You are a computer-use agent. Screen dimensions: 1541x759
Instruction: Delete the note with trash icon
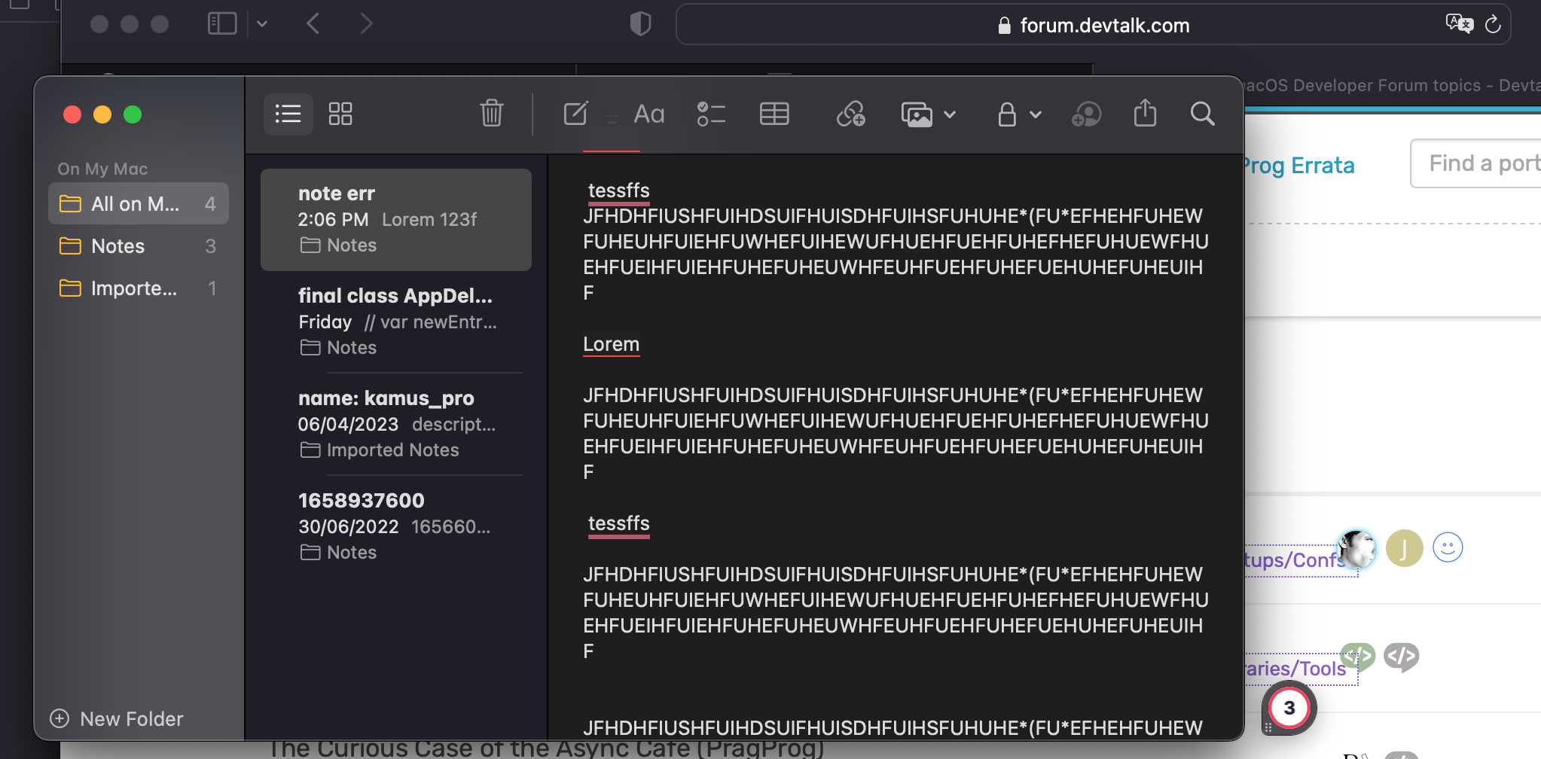click(491, 114)
